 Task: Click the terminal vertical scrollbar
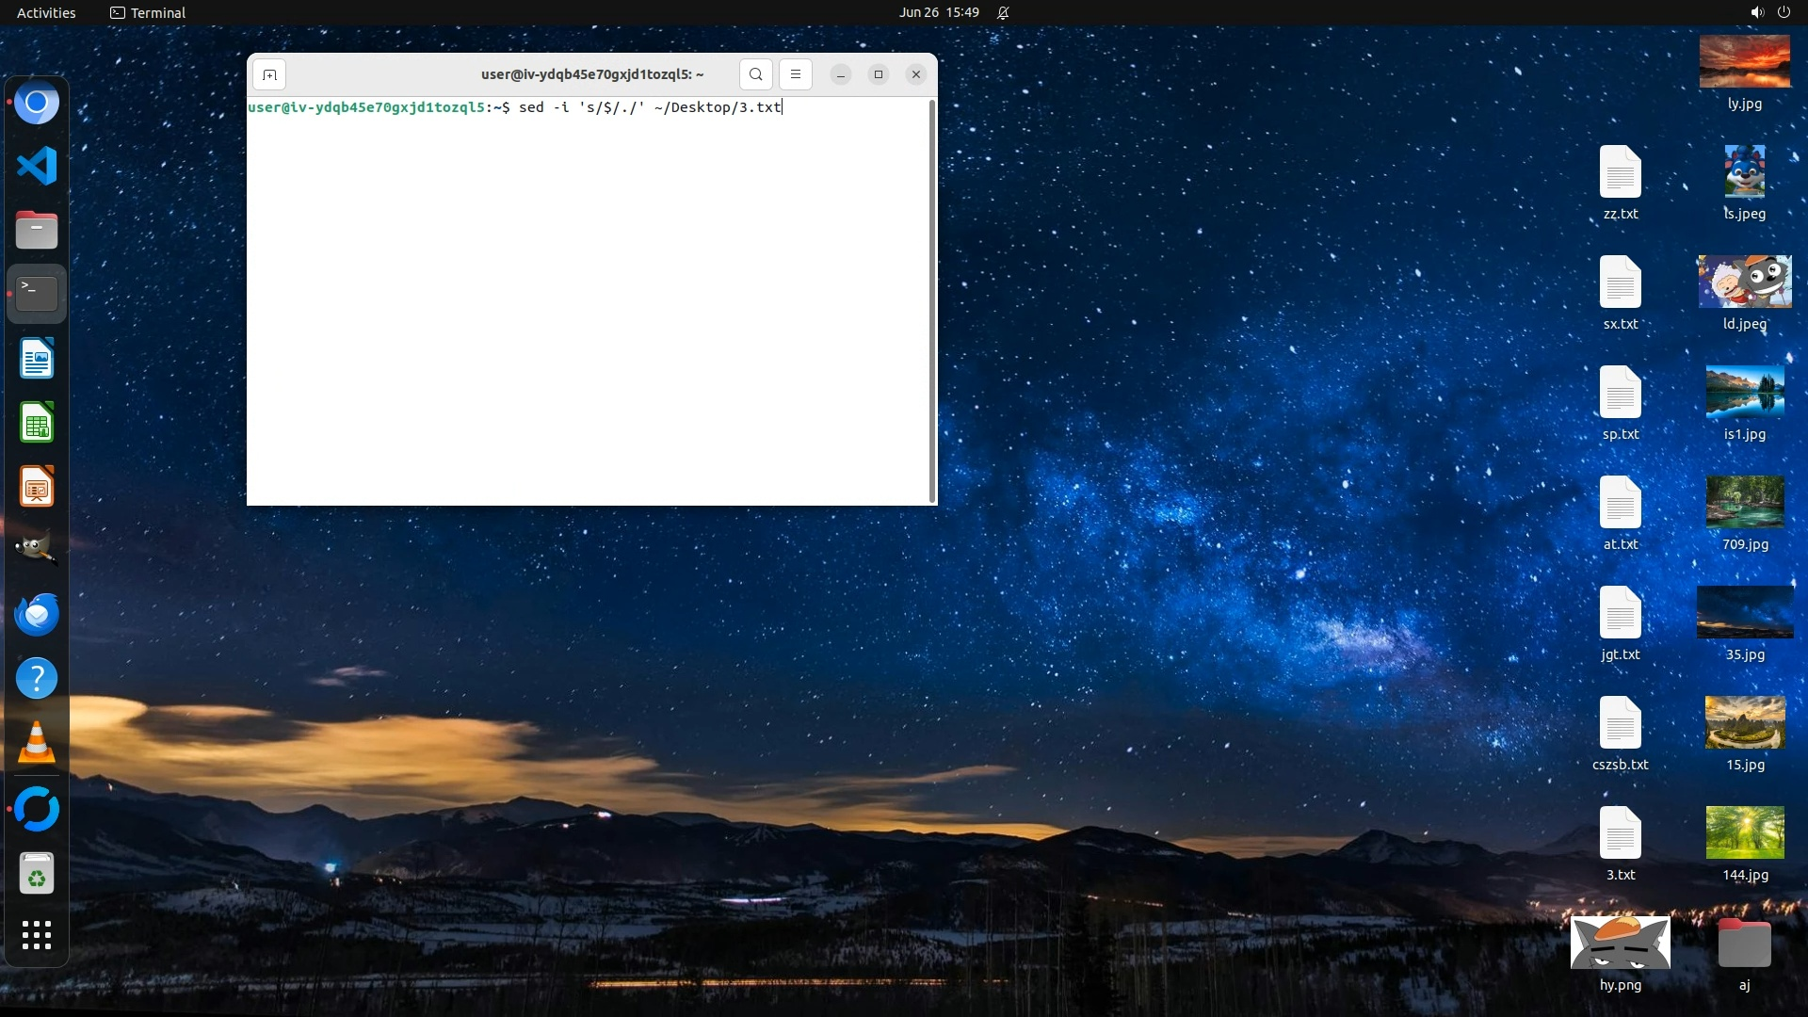pyautogui.click(x=932, y=301)
